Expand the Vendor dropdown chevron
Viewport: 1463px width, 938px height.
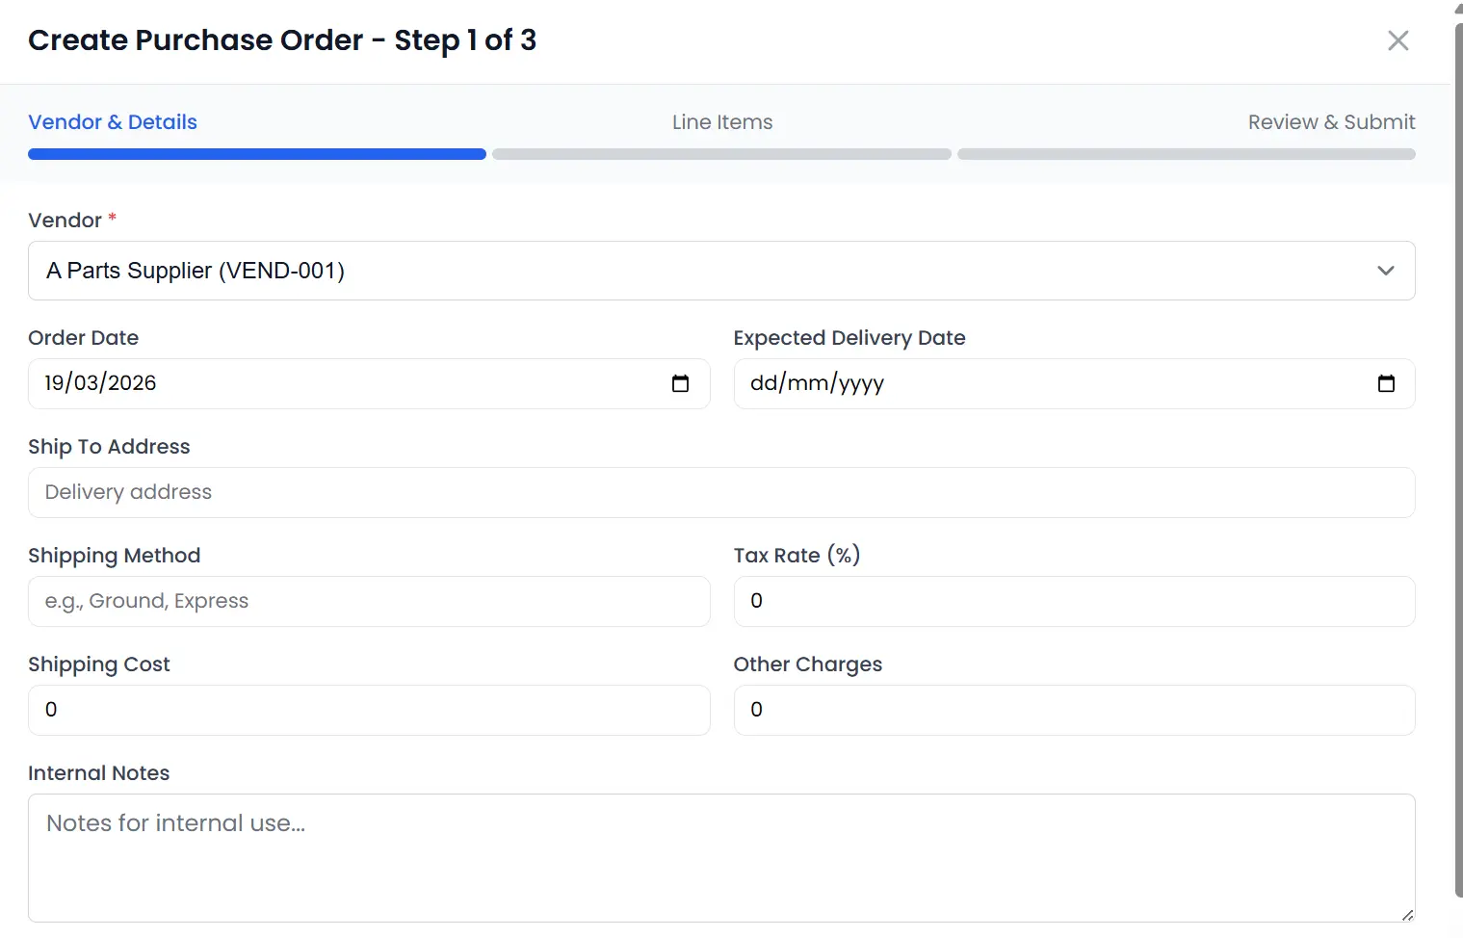tap(1385, 271)
